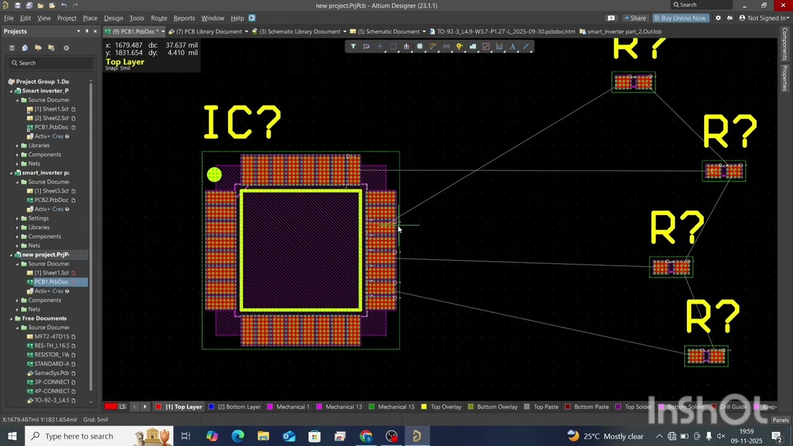Open Projects panel options dropdown
The width and height of the screenshot is (793, 446).
click(79, 31)
